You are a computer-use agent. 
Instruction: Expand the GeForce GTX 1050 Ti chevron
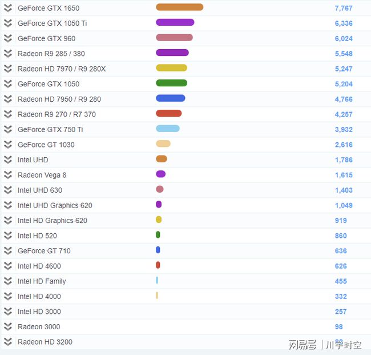8,23
